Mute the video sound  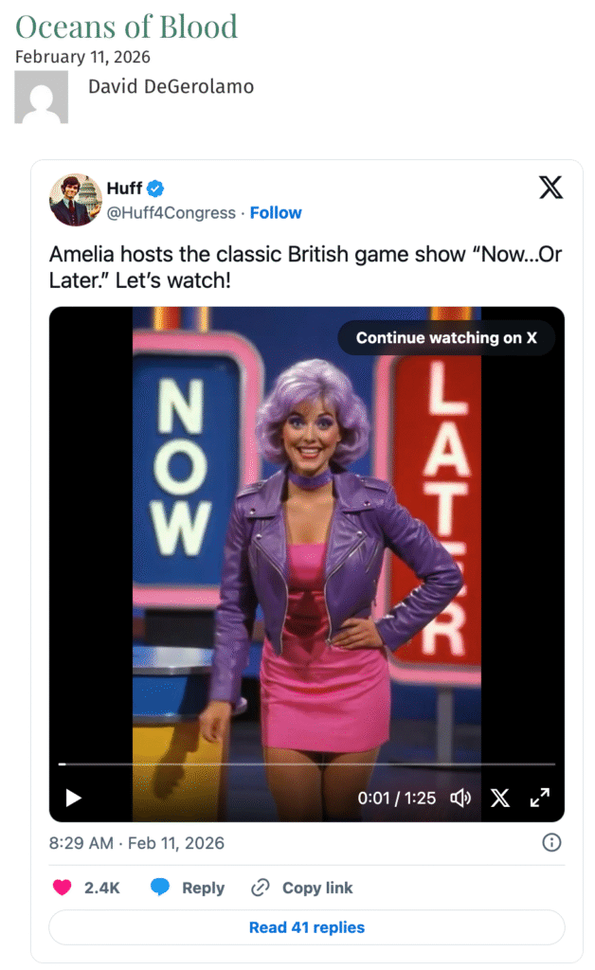point(460,798)
